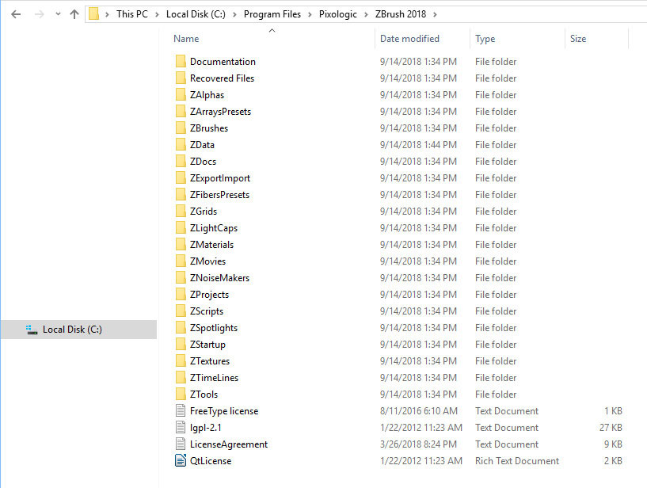Screen dimensions: 647x488
Task: Sort by Name column header
Action: pyautogui.click(x=186, y=39)
